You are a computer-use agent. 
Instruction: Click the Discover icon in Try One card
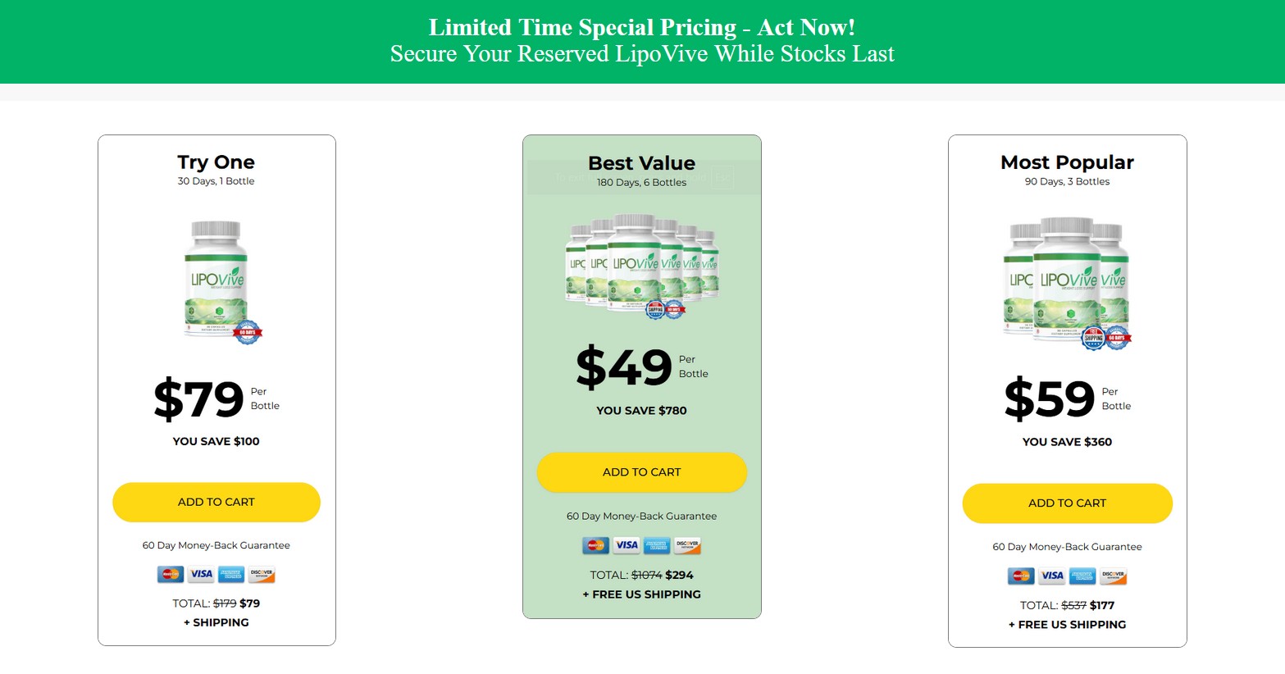262,575
